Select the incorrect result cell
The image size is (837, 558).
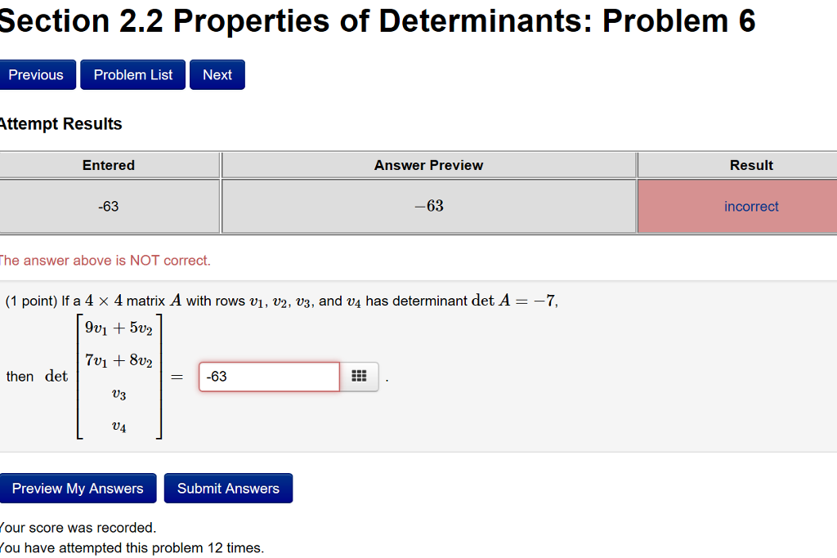750,206
